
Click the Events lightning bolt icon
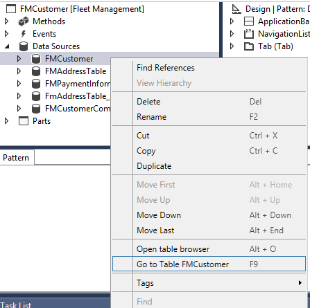pos(24,34)
